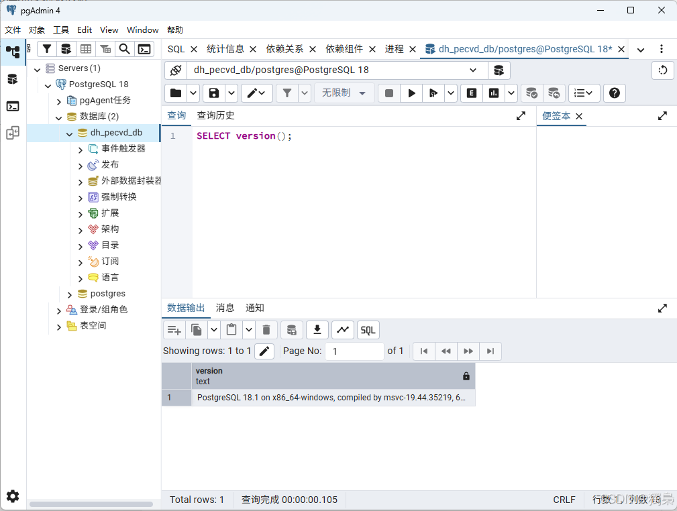Open the 无限制 row limit dropdown
The image size is (677, 511).
[344, 93]
